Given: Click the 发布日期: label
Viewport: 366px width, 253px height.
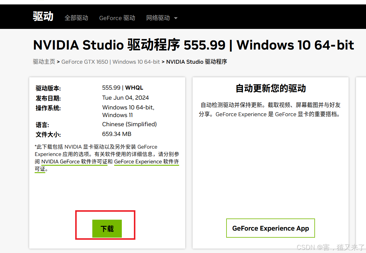Looking at the screenshot, I should [48, 98].
